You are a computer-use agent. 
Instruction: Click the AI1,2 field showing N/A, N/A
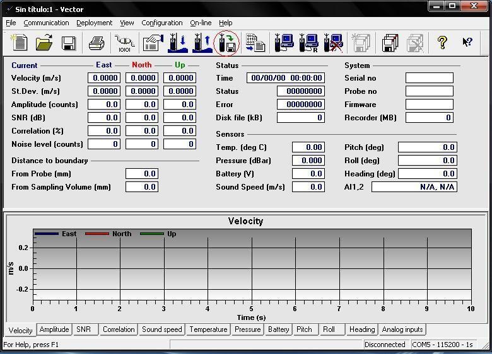(x=414, y=187)
